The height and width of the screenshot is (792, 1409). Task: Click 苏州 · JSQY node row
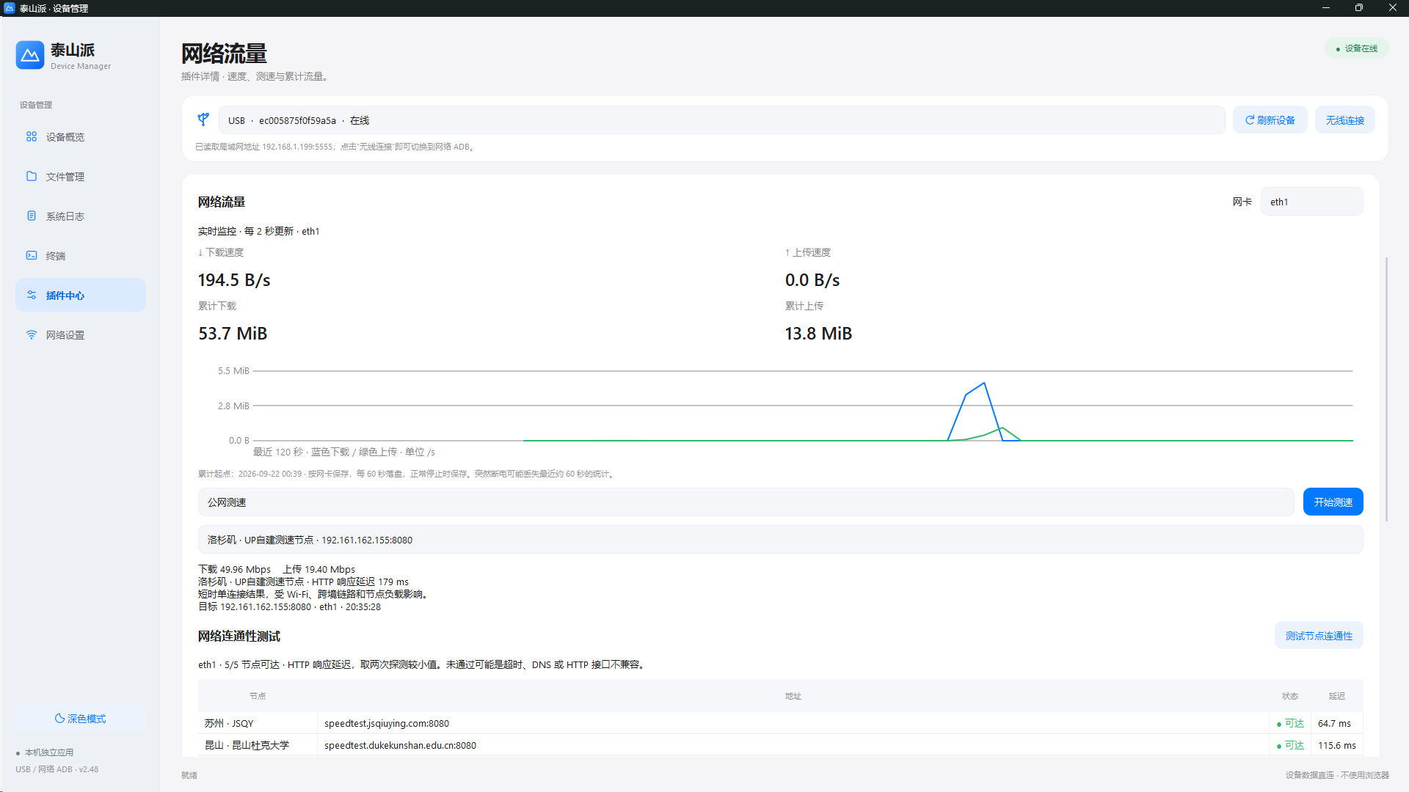780,723
